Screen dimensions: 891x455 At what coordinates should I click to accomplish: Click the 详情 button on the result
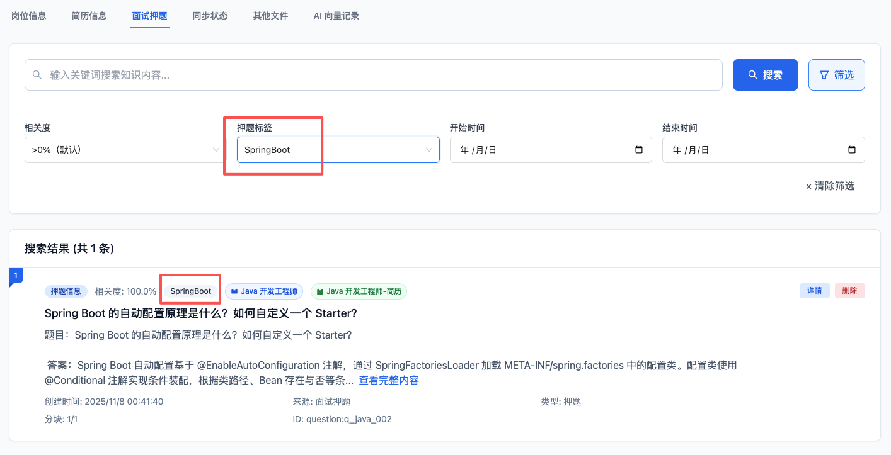point(815,291)
